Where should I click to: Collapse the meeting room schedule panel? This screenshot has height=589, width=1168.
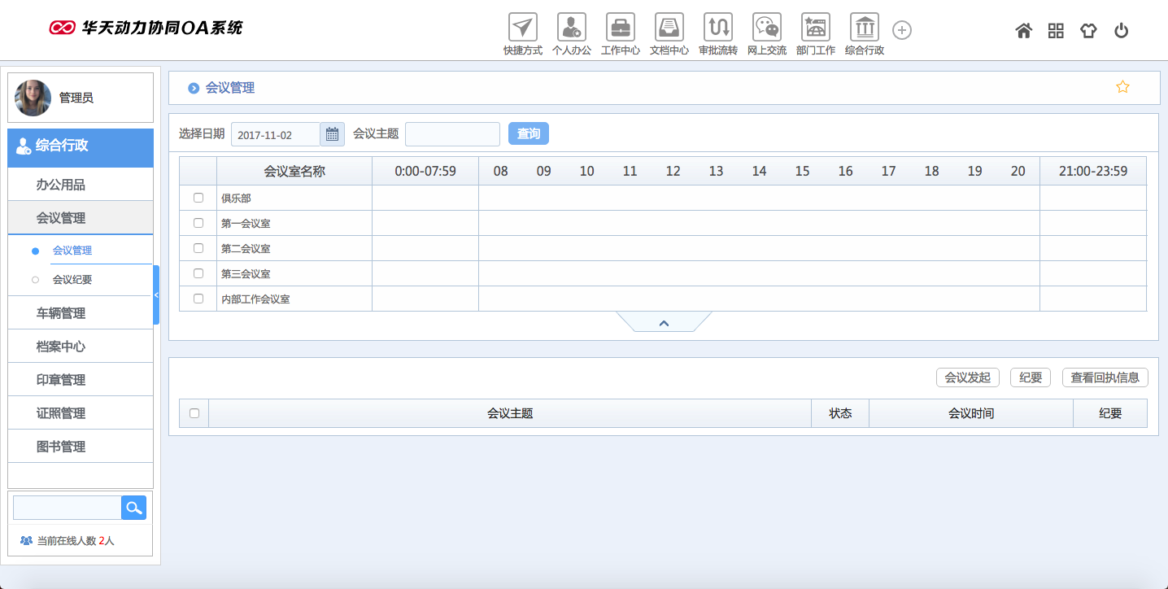point(664,323)
